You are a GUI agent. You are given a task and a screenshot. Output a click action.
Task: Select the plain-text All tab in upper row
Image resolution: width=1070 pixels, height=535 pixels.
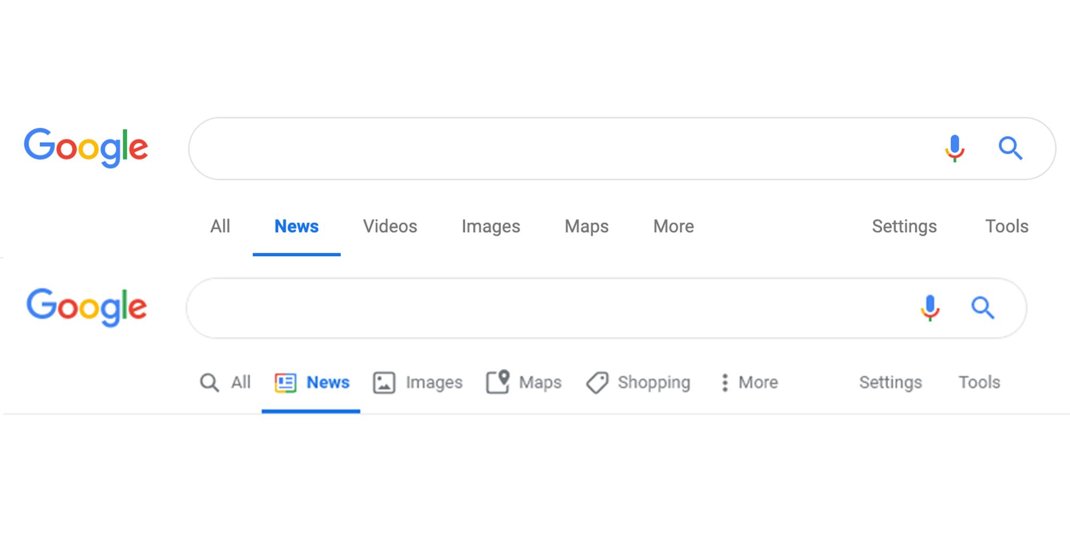pyautogui.click(x=220, y=226)
